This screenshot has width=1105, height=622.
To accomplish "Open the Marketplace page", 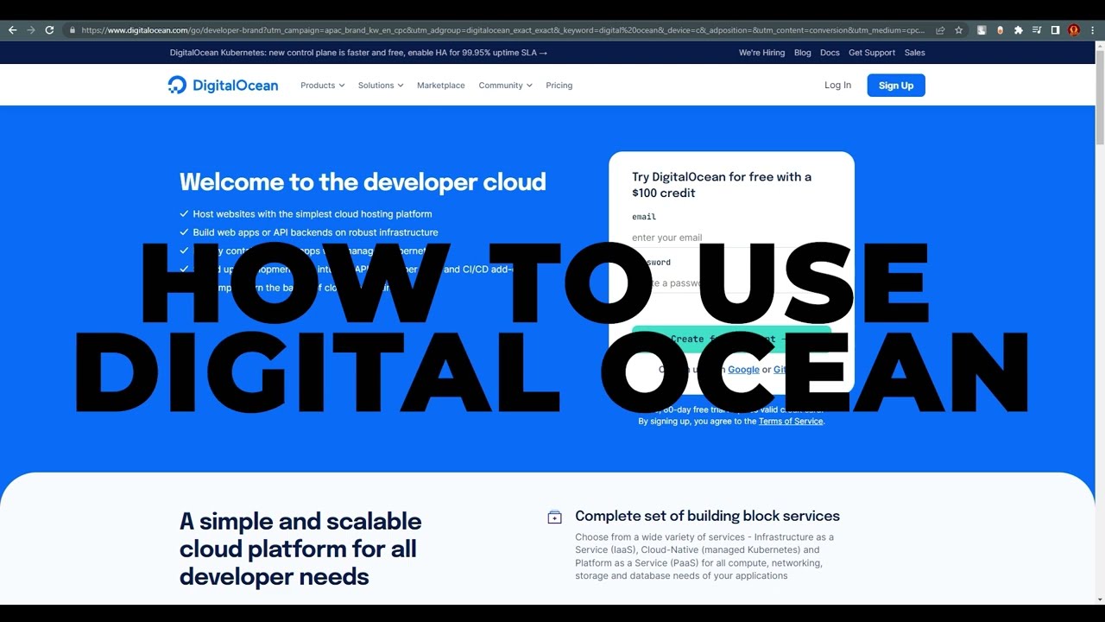I will pyautogui.click(x=440, y=86).
